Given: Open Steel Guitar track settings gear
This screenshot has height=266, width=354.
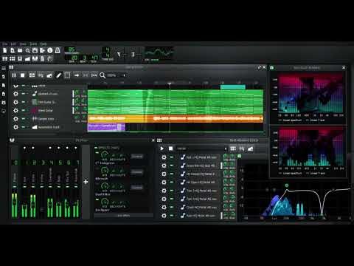Looking at the screenshot, I should 15,110.
